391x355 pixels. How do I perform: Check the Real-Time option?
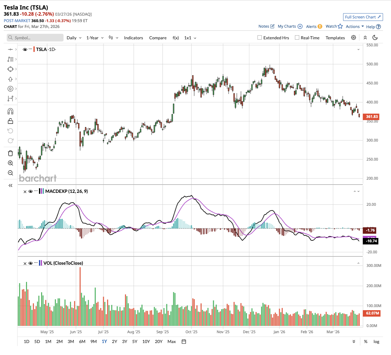click(x=297, y=37)
